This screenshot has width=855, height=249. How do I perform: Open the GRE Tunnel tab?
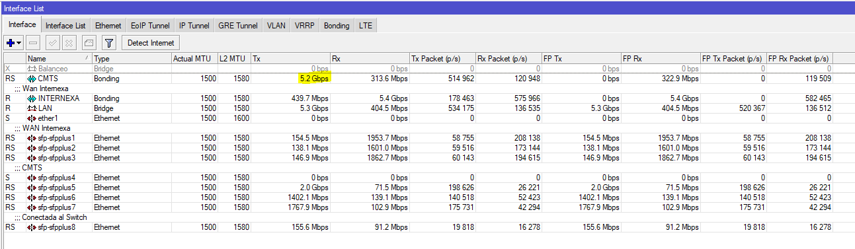(x=237, y=25)
